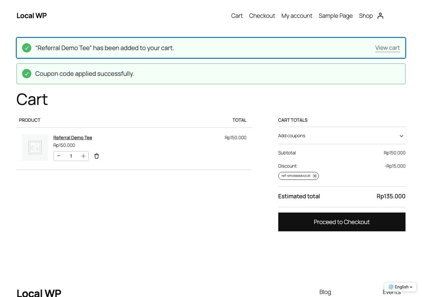Click checkmark icon of coupon applied notice
422x297 pixels.
pos(27,74)
